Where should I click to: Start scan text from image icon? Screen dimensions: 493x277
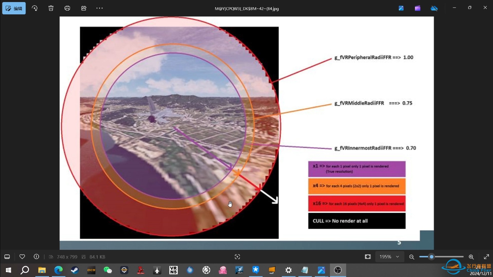[237, 257]
